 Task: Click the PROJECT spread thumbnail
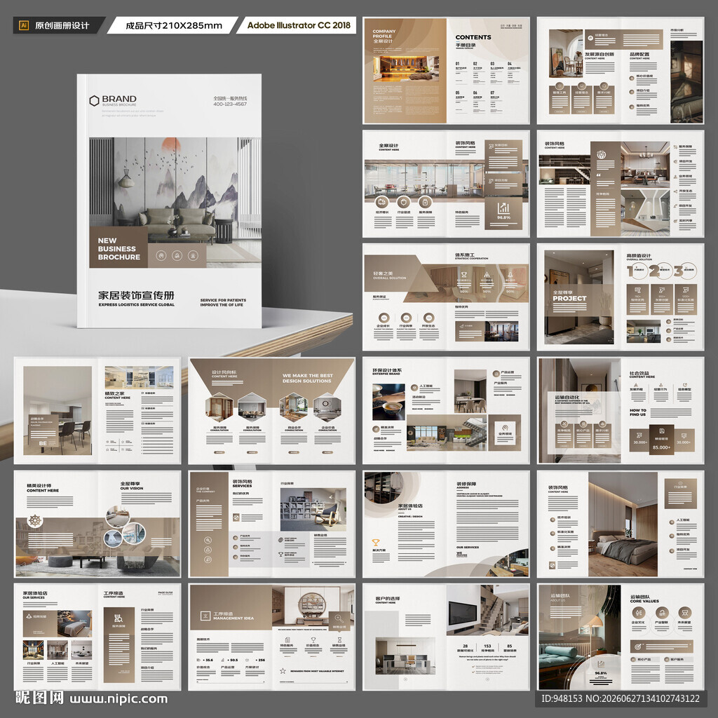pos(621,297)
